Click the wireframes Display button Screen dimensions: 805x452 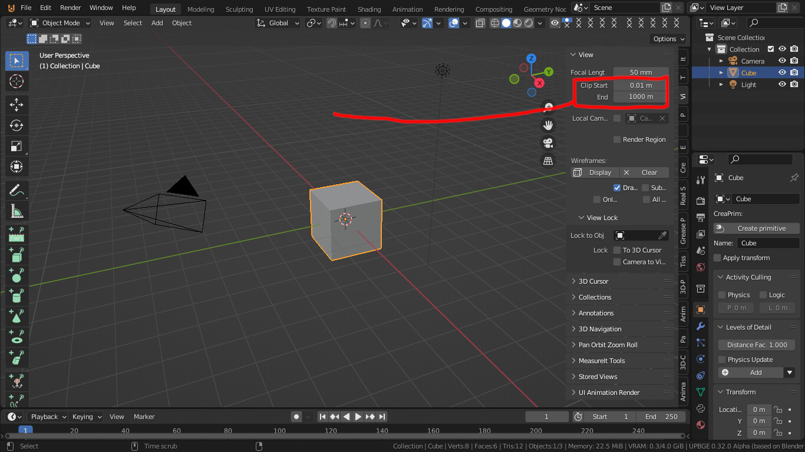595,172
